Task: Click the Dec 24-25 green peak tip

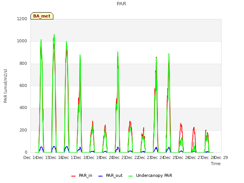Action: click(169, 54)
